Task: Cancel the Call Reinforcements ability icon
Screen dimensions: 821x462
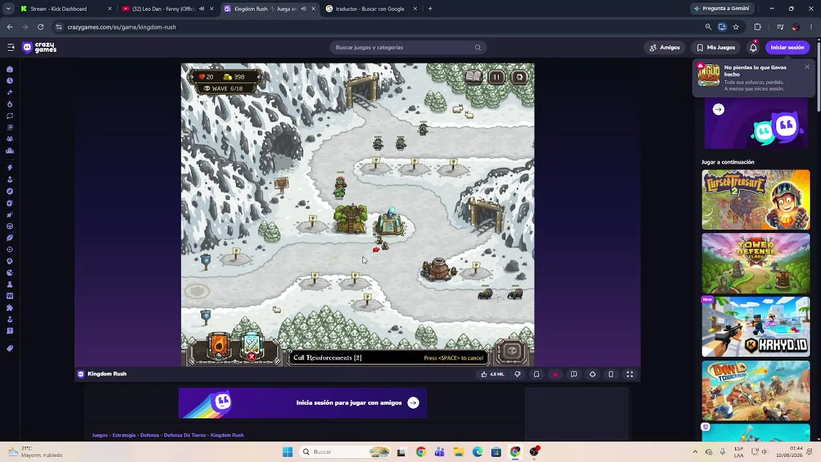Action: [x=251, y=346]
